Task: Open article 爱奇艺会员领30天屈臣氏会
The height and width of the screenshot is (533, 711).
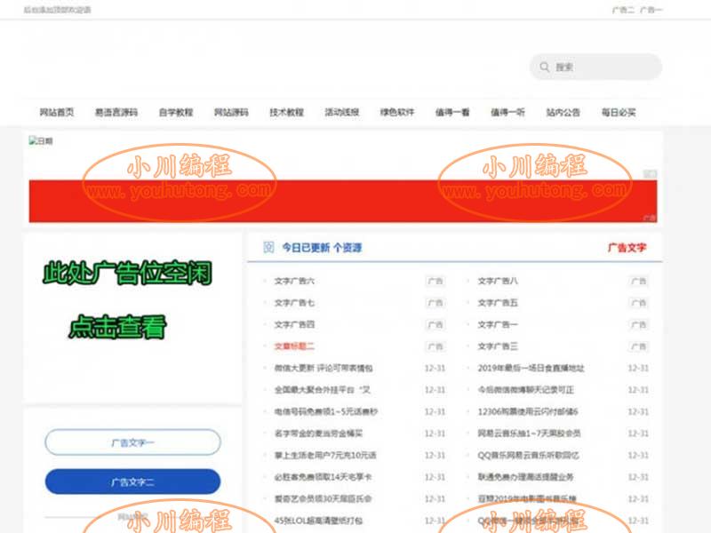Action: pyautogui.click(x=323, y=498)
